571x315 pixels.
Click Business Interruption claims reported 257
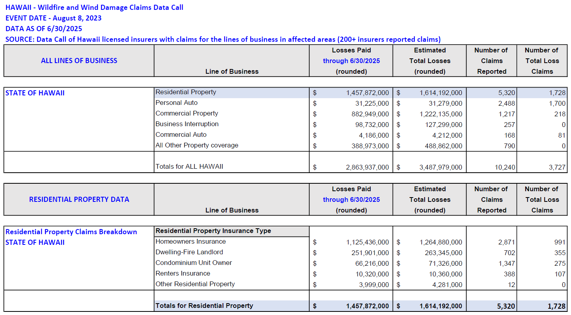[x=509, y=125]
